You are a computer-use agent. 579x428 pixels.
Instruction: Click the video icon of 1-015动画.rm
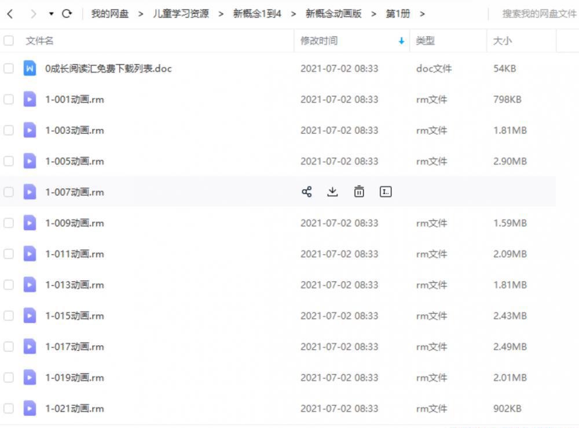click(x=30, y=315)
